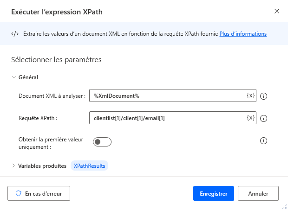
Task: Close the Exécuter l'expression XPath dialog
Action: (277, 11)
